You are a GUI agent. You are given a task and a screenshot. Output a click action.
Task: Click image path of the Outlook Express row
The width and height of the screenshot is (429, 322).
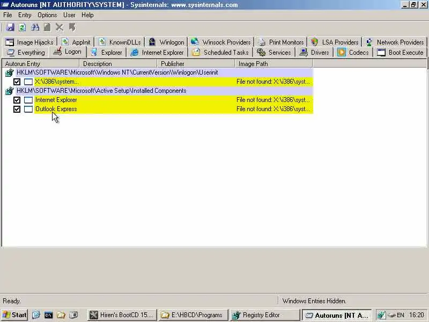coord(273,109)
